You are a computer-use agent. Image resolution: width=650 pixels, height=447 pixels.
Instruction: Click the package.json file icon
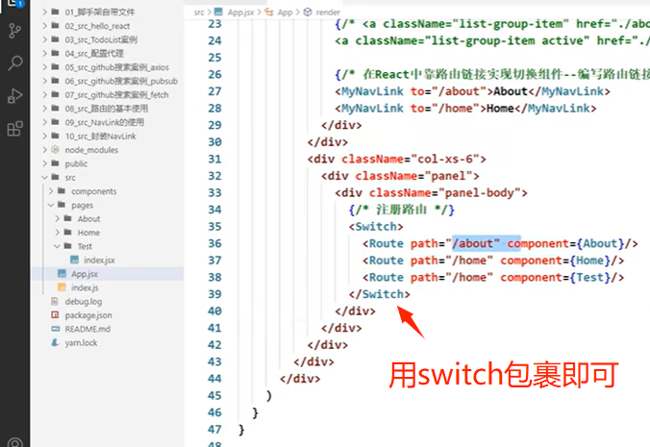(55, 315)
